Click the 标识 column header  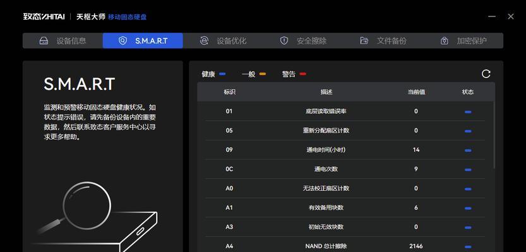pos(229,92)
